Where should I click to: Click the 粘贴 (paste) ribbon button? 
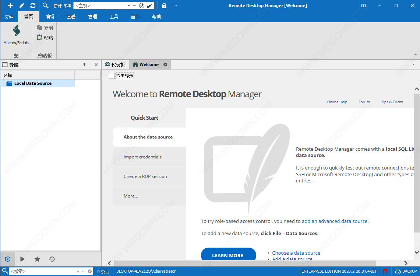point(45,38)
